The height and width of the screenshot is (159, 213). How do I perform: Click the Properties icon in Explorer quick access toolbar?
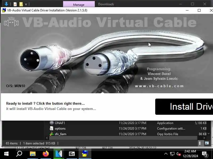point(15,4)
